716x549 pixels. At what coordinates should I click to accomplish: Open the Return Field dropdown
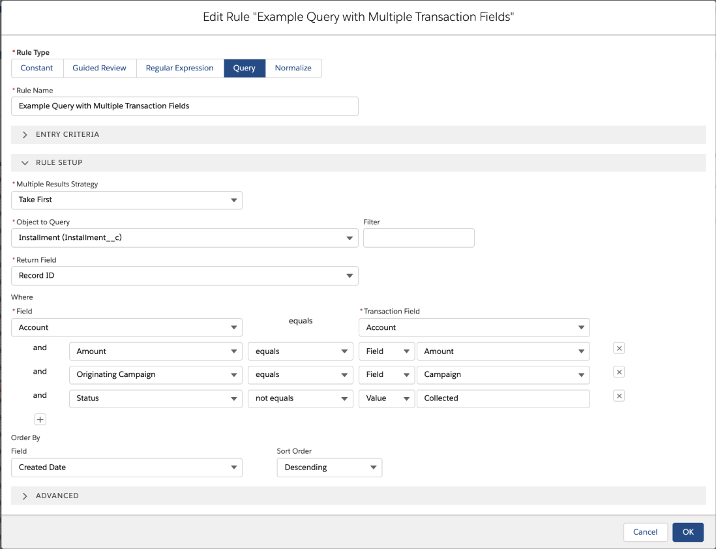[x=350, y=275]
